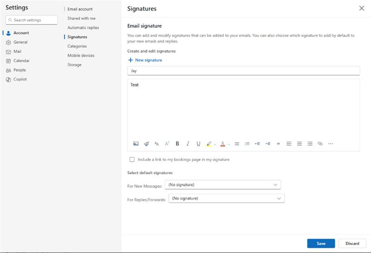Click into the signature body text Test
Viewport: 371px width, 253px height.
(x=134, y=85)
